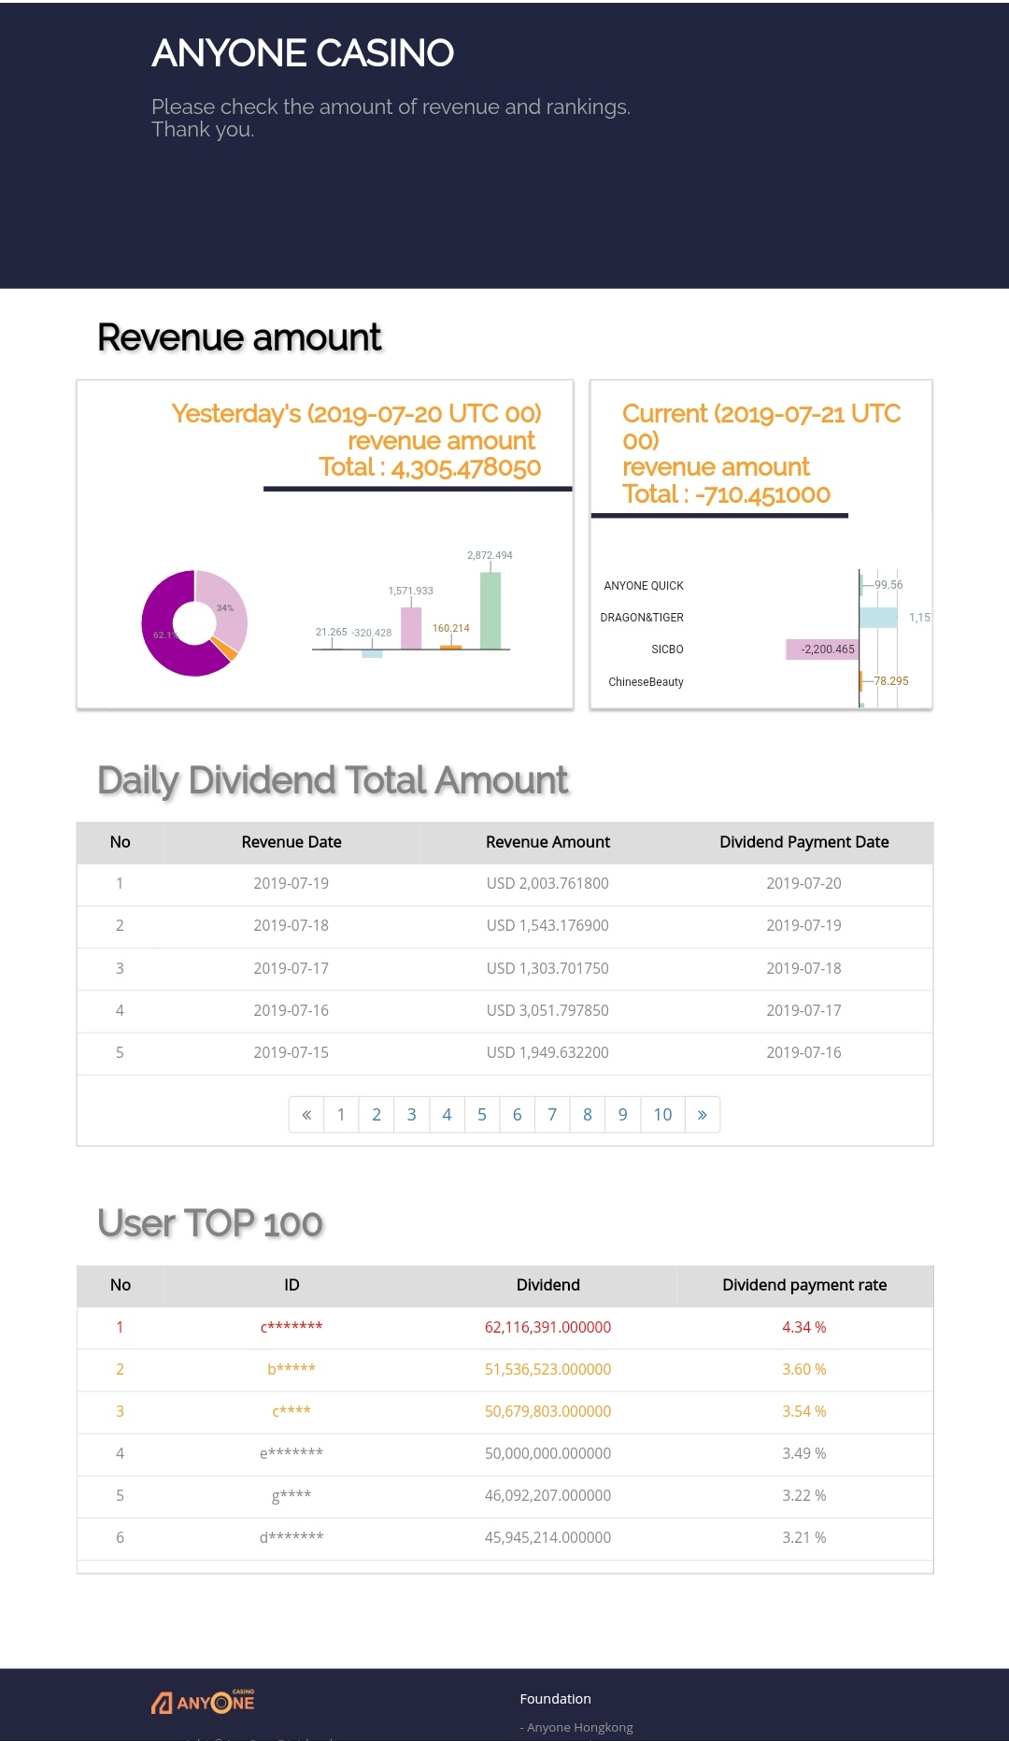Select revenue date 2019-07-15 cell
The width and height of the screenshot is (1009, 1741).
(291, 1052)
